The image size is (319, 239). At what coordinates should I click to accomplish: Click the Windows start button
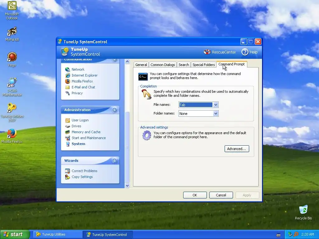point(15,235)
